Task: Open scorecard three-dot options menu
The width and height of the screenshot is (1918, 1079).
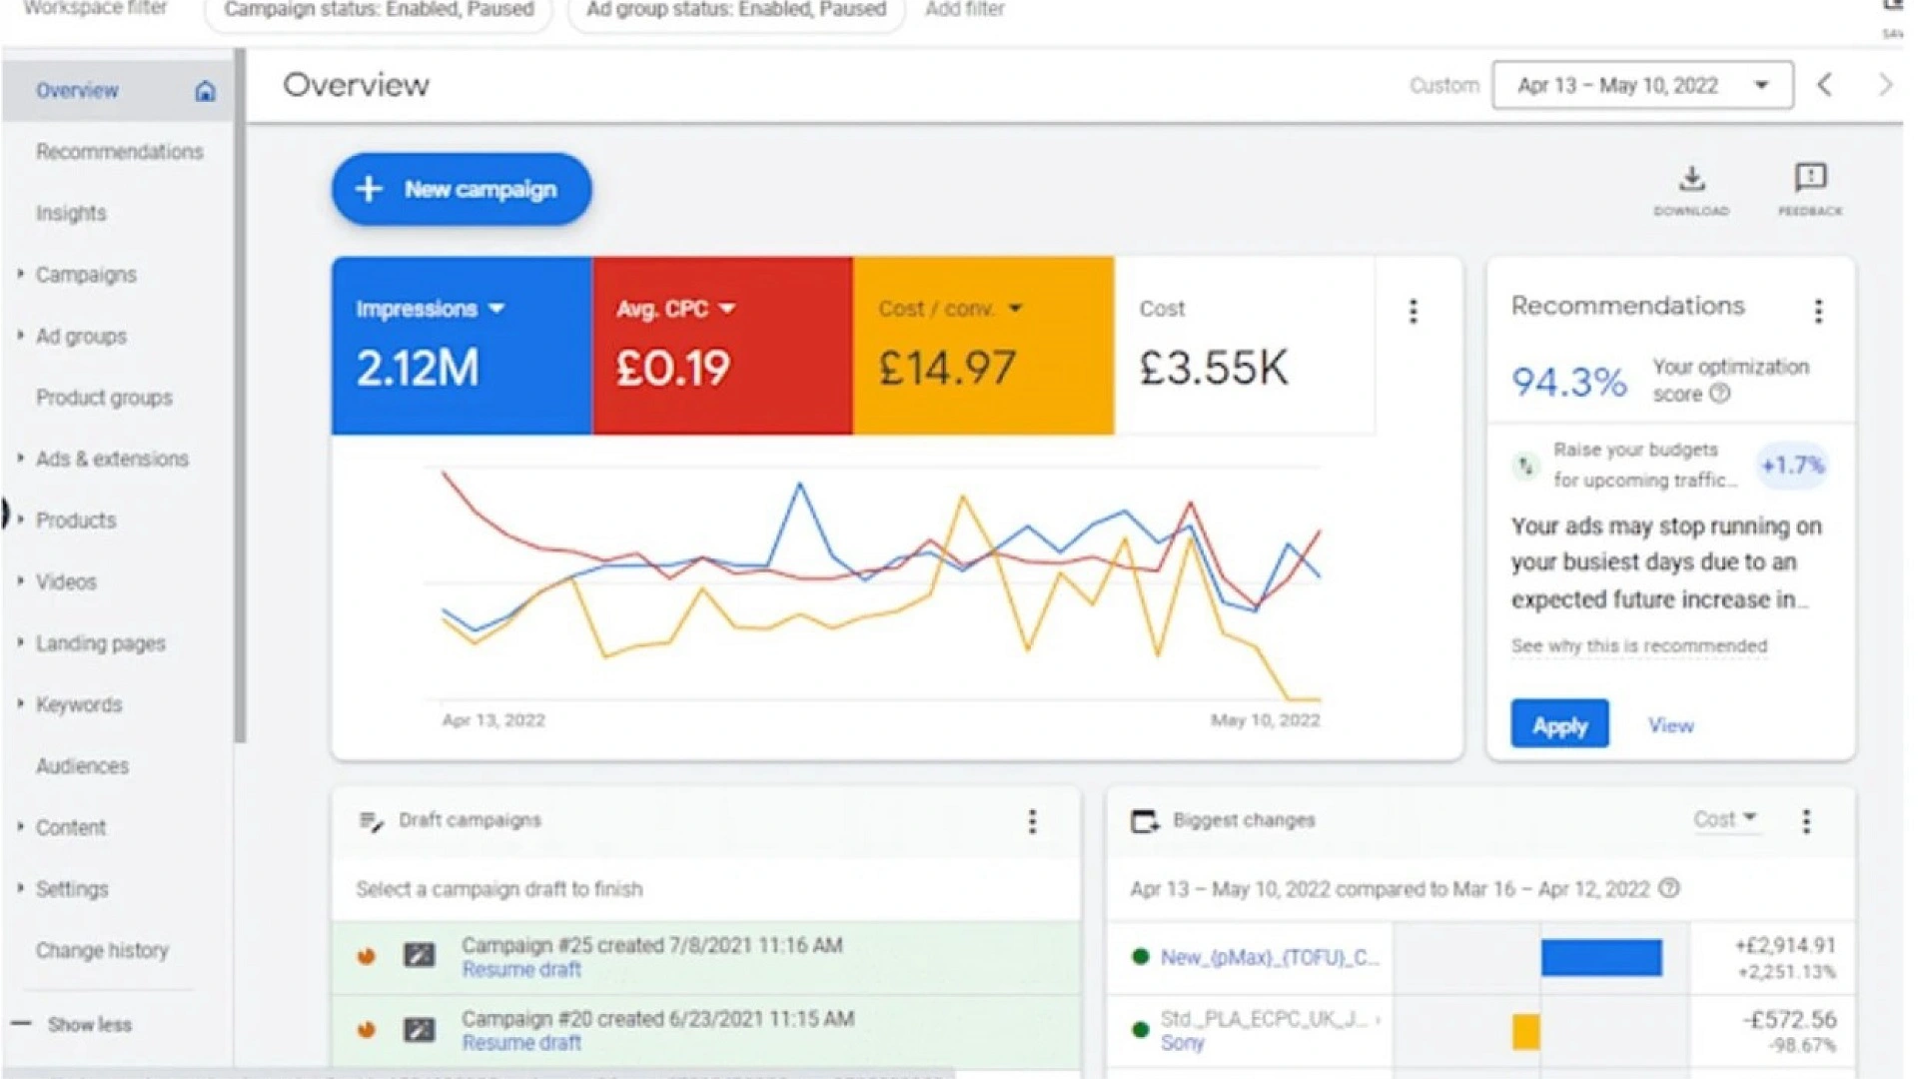Action: (x=1413, y=312)
